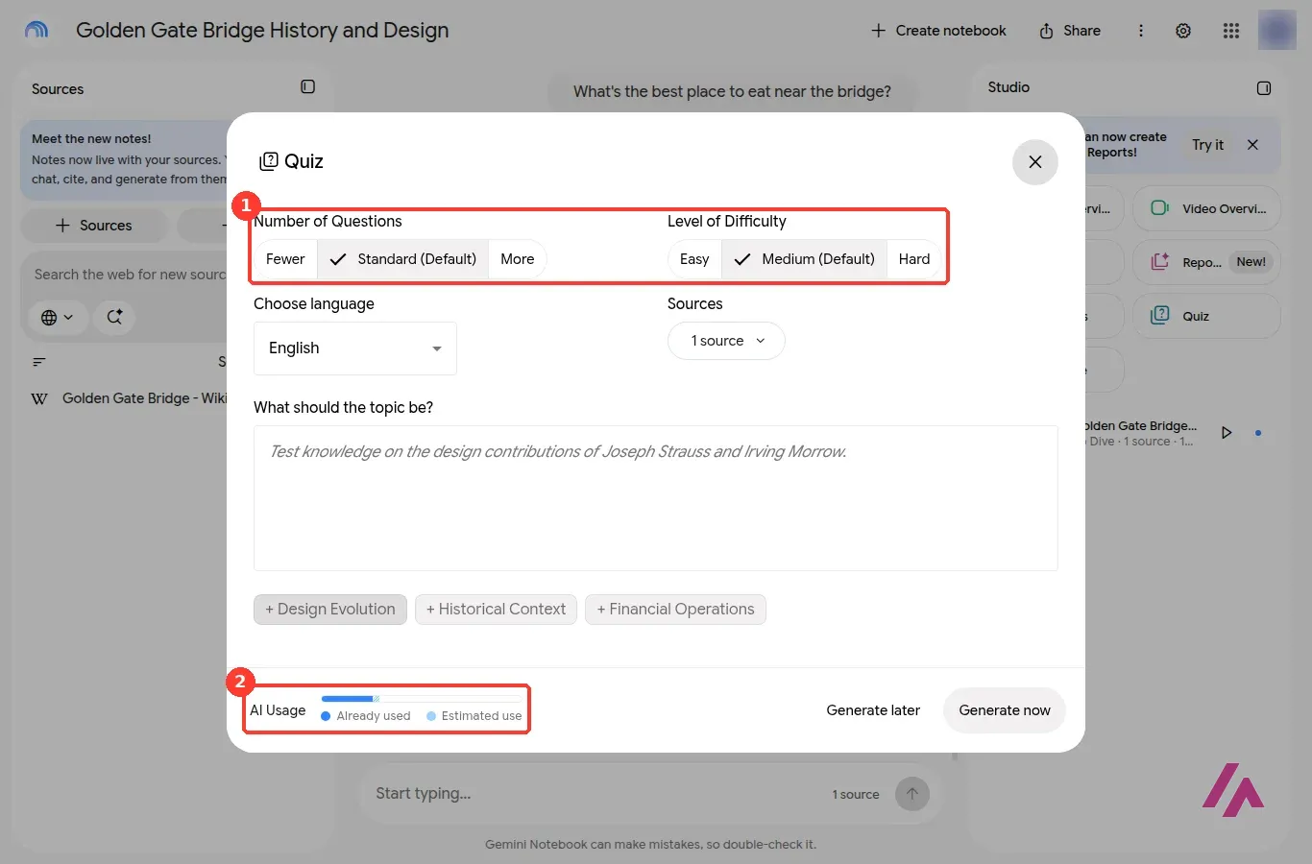Click the notebook logo icon
The image size is (1312, 864).
(36, 31)
